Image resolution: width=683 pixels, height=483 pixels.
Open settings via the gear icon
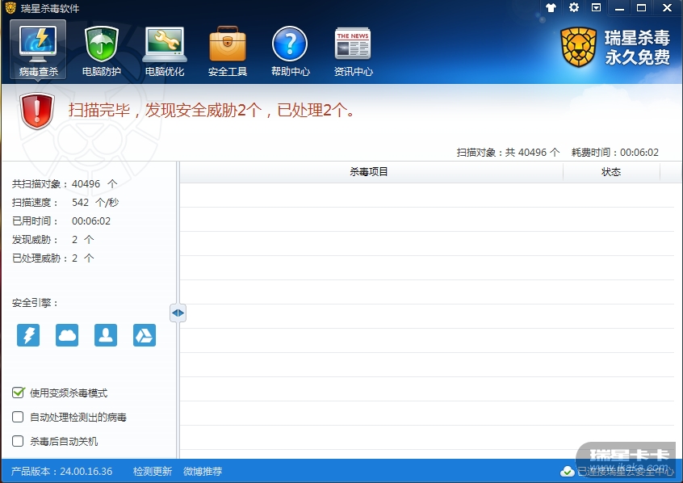click(574, 7)
